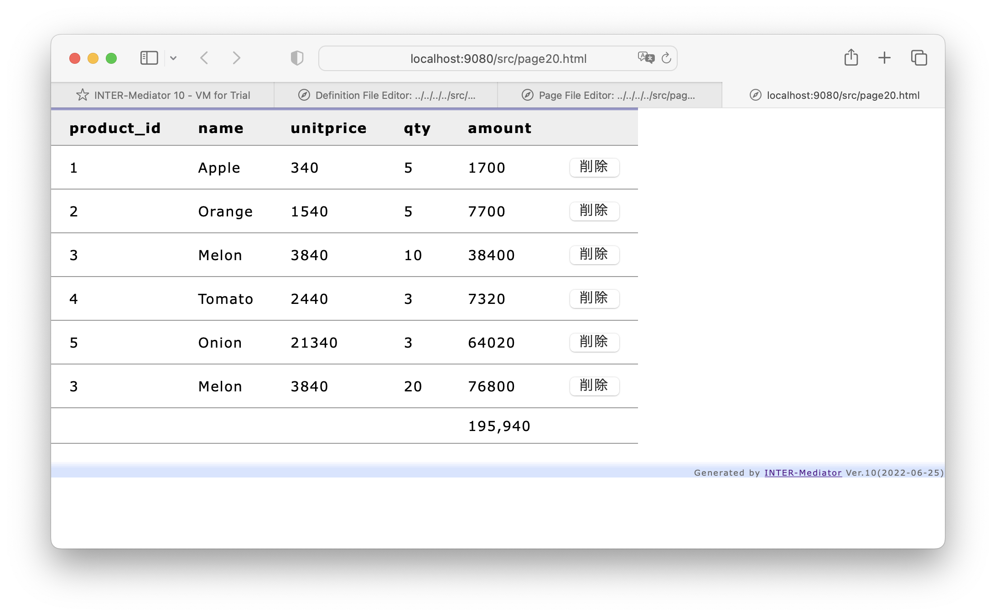The width and height of the screenshot is (996, 616).
Task: Click compass icon on localhost page20 tab
Action: (x=756, y=95)
